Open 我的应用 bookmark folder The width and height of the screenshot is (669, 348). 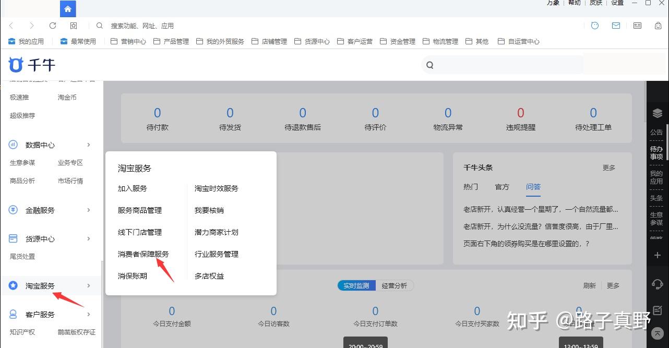click(26, 41)
